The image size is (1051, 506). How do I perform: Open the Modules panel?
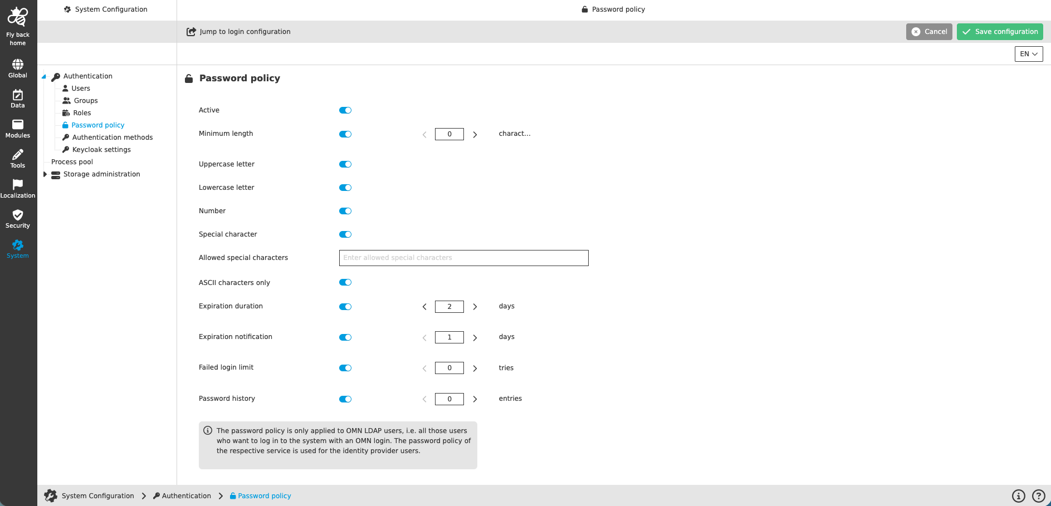pyautogui.click(x=18, y=127)
